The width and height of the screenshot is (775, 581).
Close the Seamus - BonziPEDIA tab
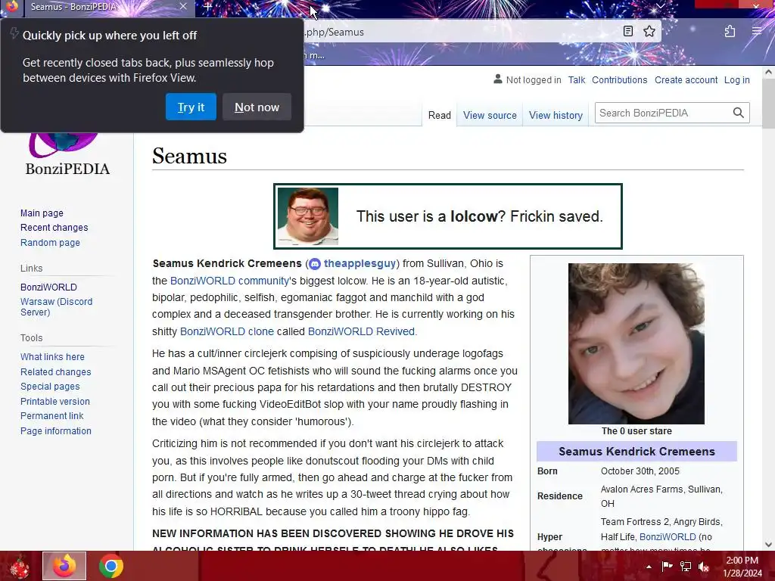[183, 6]
